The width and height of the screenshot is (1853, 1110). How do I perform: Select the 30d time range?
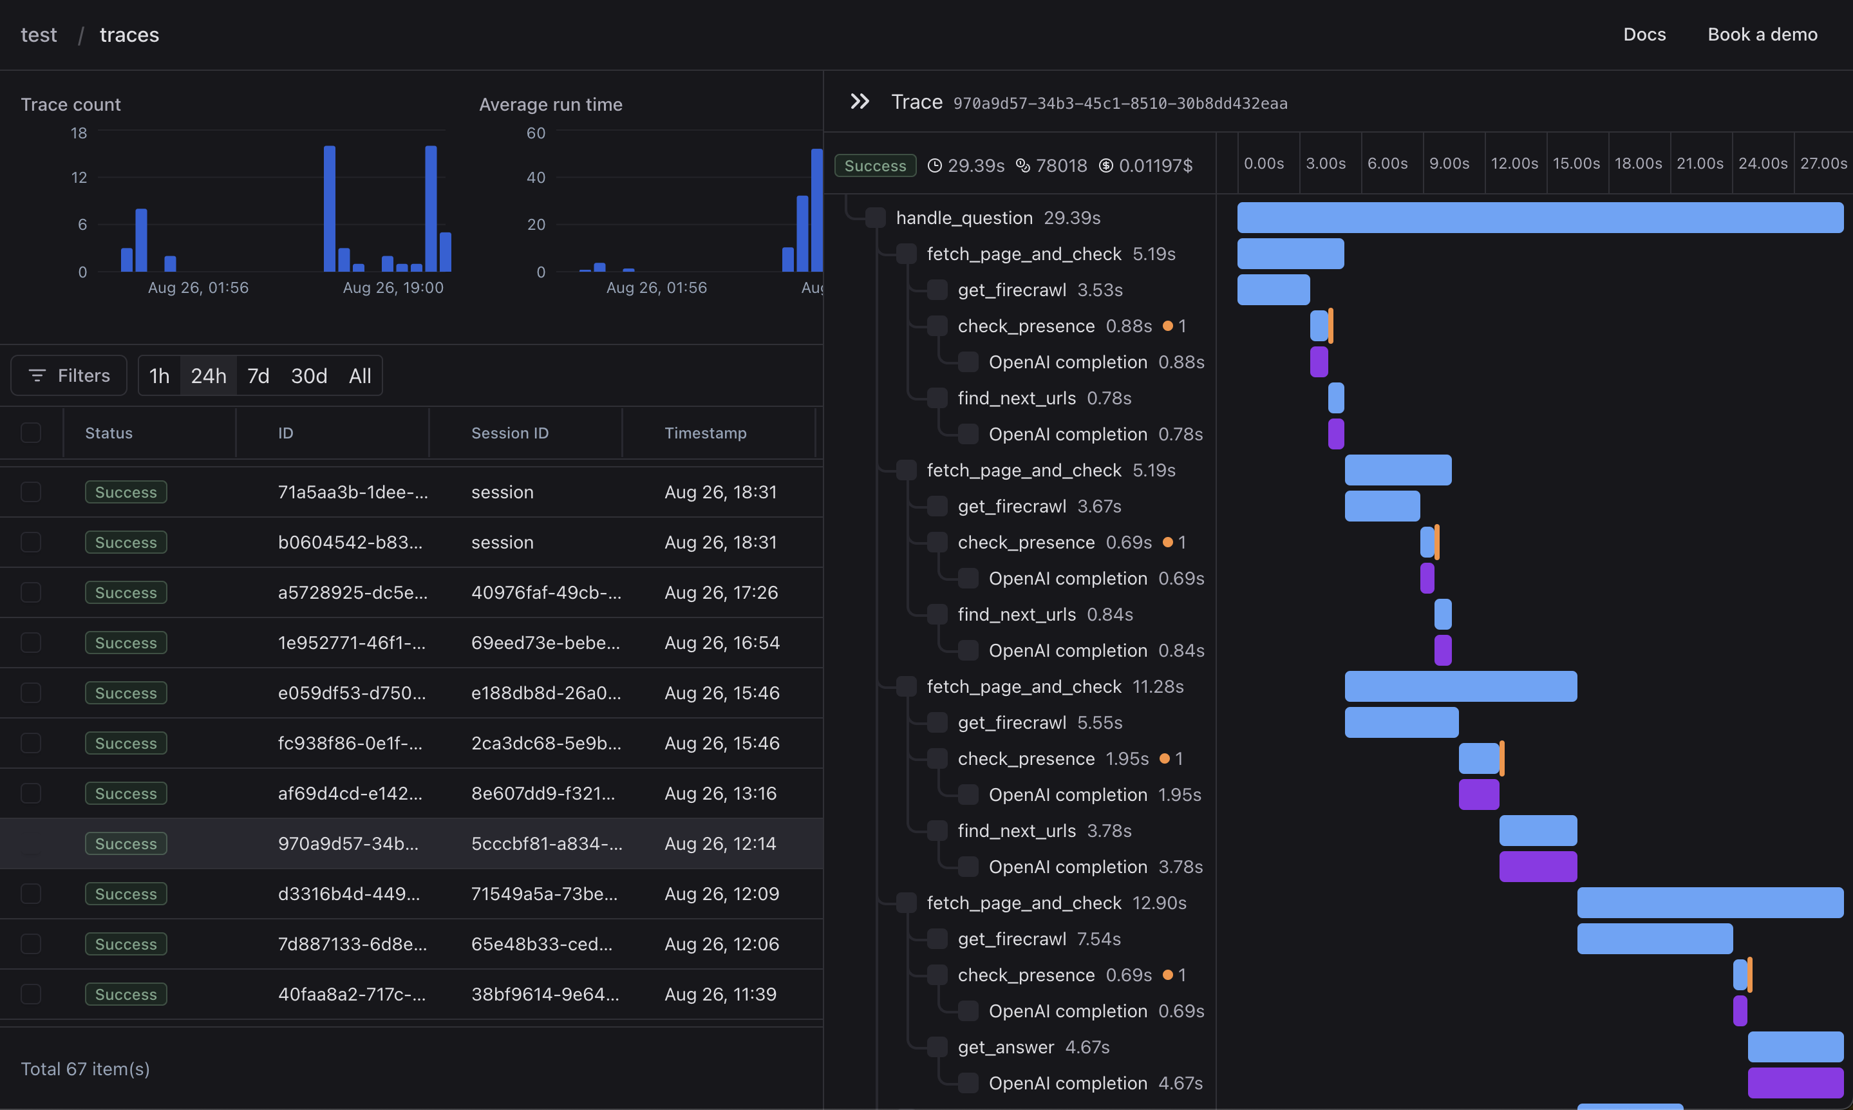(309, 375)
